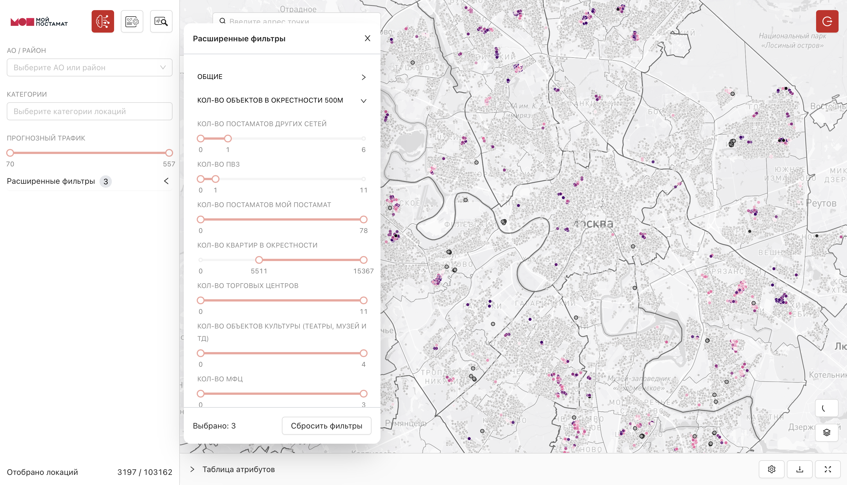Click the gear settings icon at bottom right
The width and height of the screenshot is (847, 485).
pyautogui.click(x=771, y=469)
